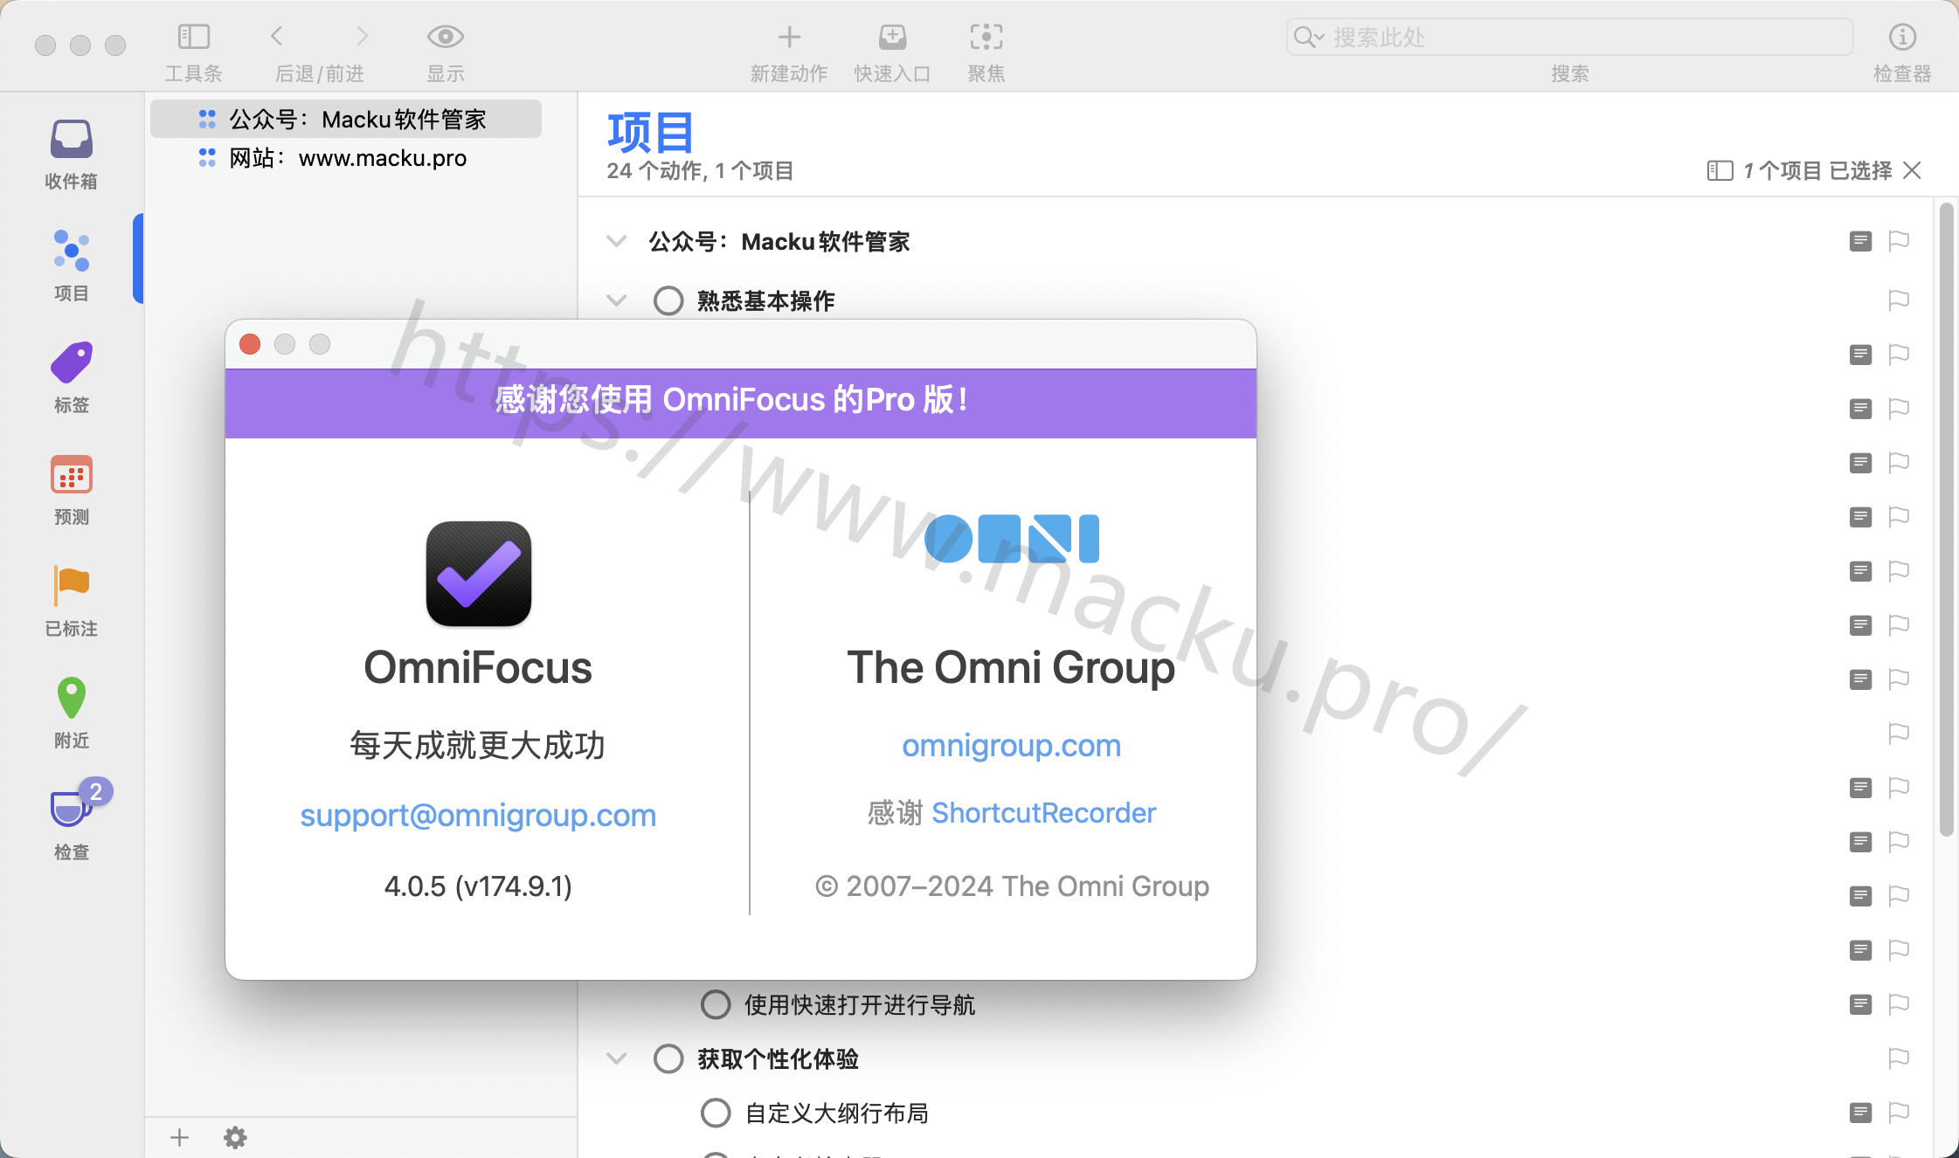
Task: Click the Focus (聚焦) toolbar icon
Action: (x=986, y=37)
